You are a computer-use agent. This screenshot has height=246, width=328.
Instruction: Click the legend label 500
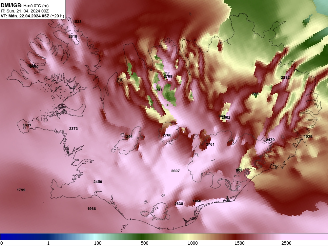145,243
